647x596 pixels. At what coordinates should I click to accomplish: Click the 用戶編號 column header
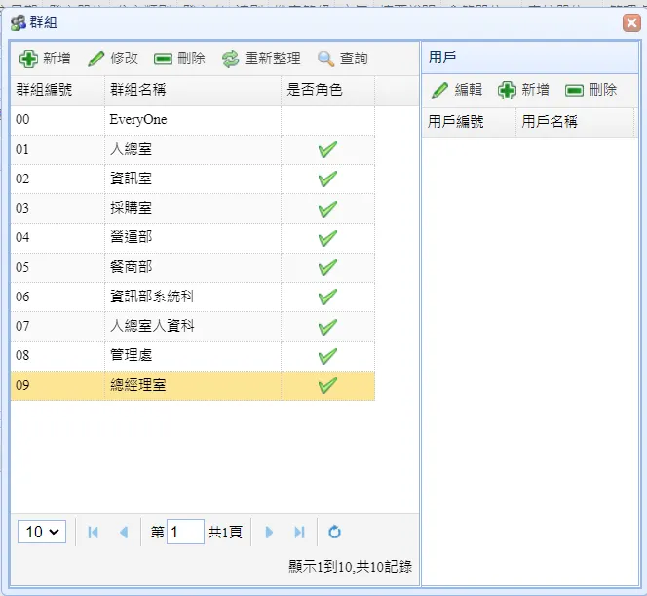click(469, 122)
